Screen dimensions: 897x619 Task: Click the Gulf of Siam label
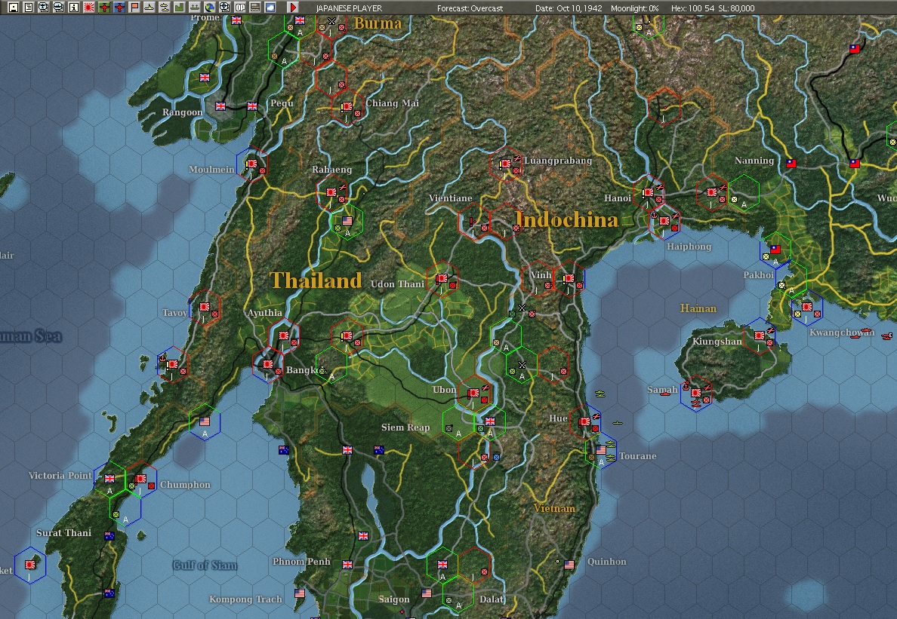tap(205, 565)
